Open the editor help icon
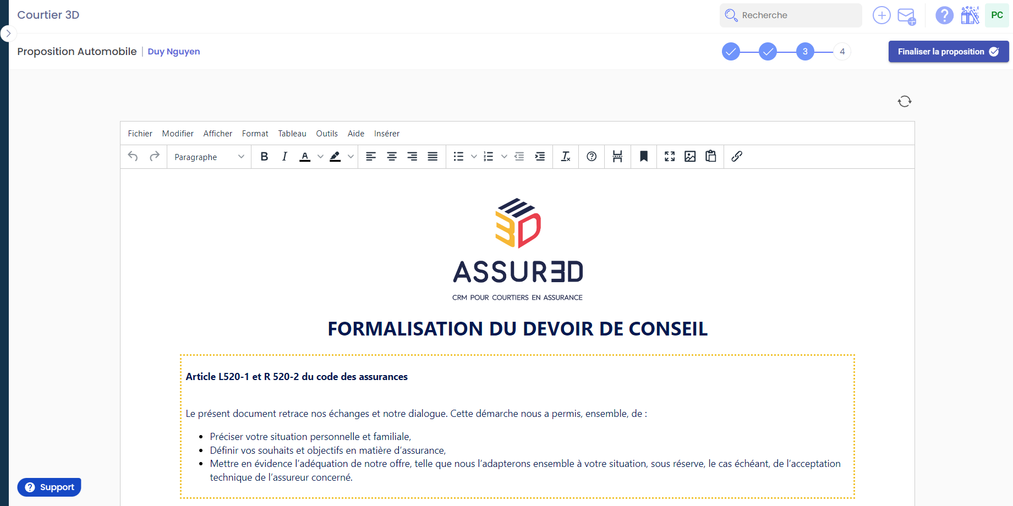This screenshot has width=1013, height=506. [592, 157]
